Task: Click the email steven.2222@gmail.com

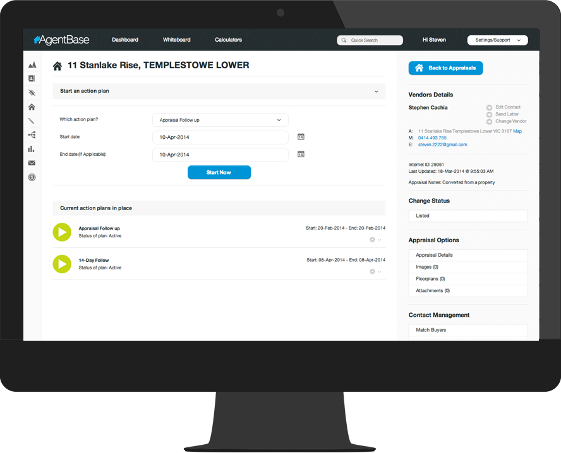Action: (443, 144)
